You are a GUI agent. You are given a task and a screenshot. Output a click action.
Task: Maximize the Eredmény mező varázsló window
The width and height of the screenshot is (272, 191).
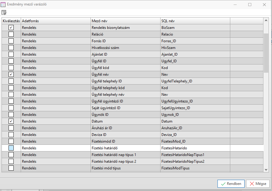click(x=250, y=5)
